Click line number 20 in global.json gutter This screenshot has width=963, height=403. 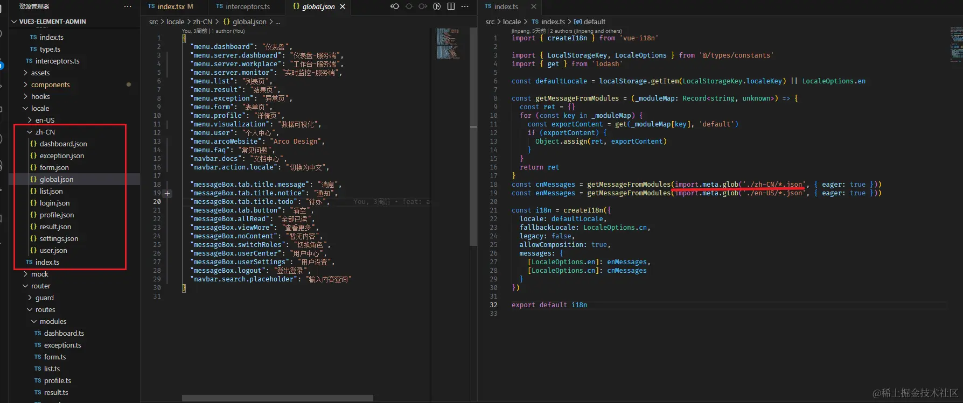tap(157, 202)
